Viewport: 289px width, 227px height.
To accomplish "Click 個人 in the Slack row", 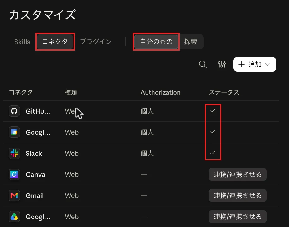I will (147, 154).
